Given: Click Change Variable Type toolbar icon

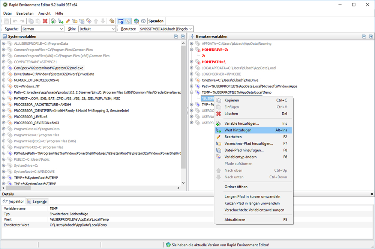Looking at the screenshot, I should [x=89, y=21].
